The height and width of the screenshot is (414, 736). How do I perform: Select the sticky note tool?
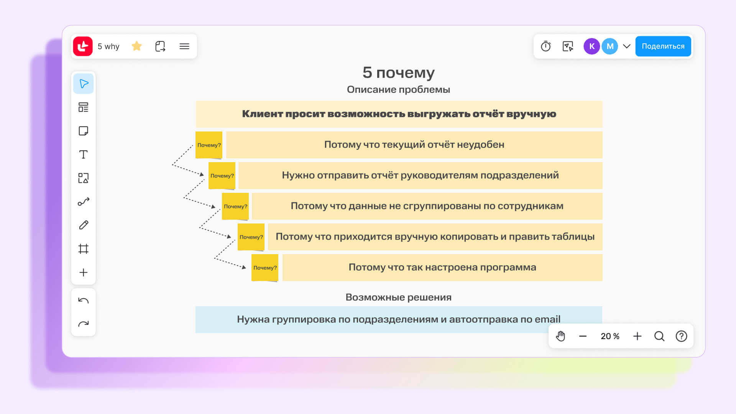coord(84,131)
